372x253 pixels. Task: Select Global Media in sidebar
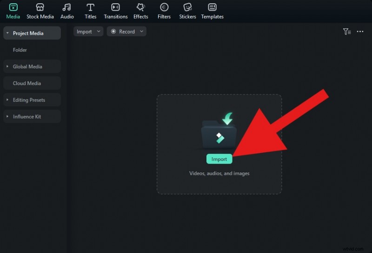32,67
